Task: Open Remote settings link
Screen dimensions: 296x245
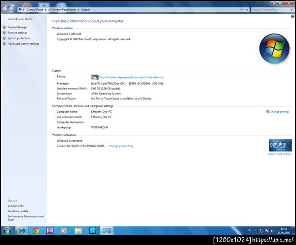Action: pyautogui.click(x=17, y=33)
